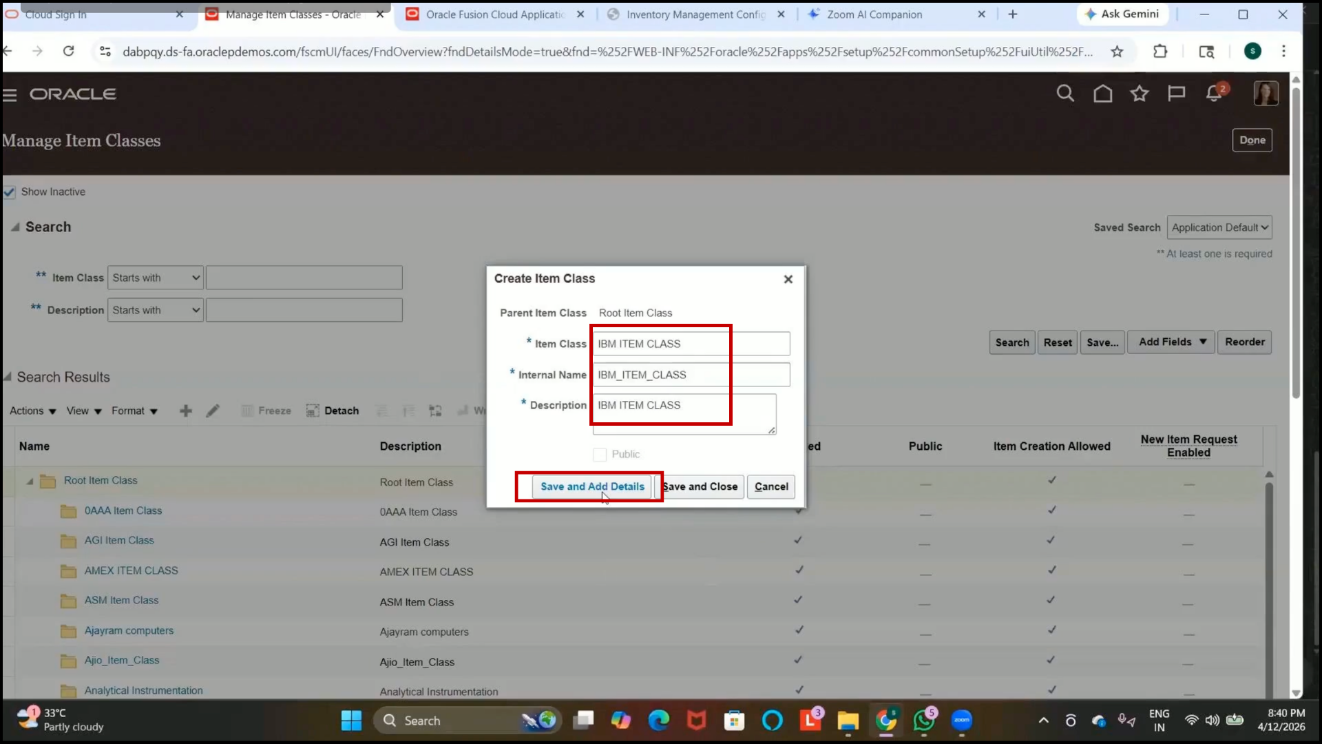
Task: Open Chrome three-dot menu
Action: point(1283,51)
